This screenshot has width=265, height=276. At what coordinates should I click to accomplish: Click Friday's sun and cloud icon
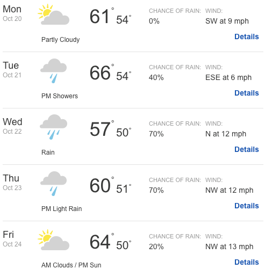click(53, 240)
